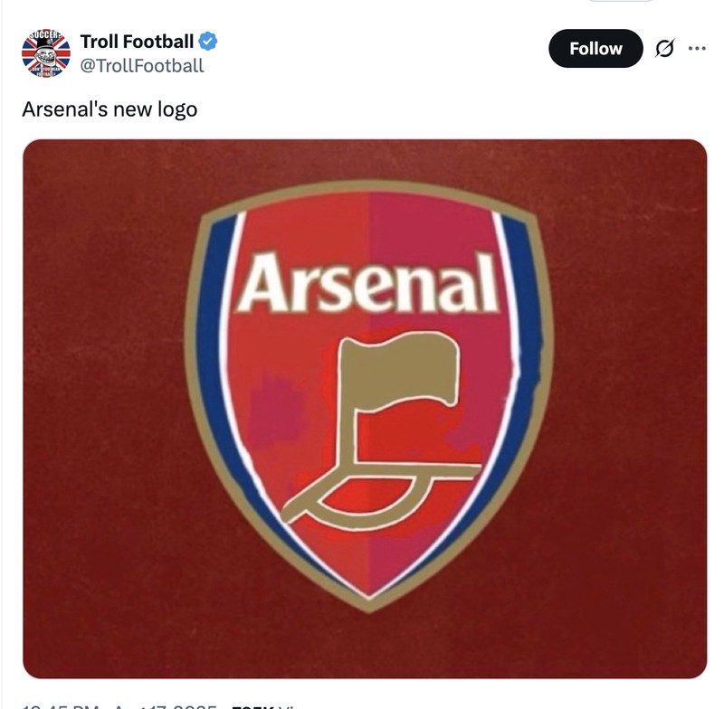Select the @TrollFootball handle
This screenshot has width=724, height=709.
pyautogui.click(x=143, y=63)
